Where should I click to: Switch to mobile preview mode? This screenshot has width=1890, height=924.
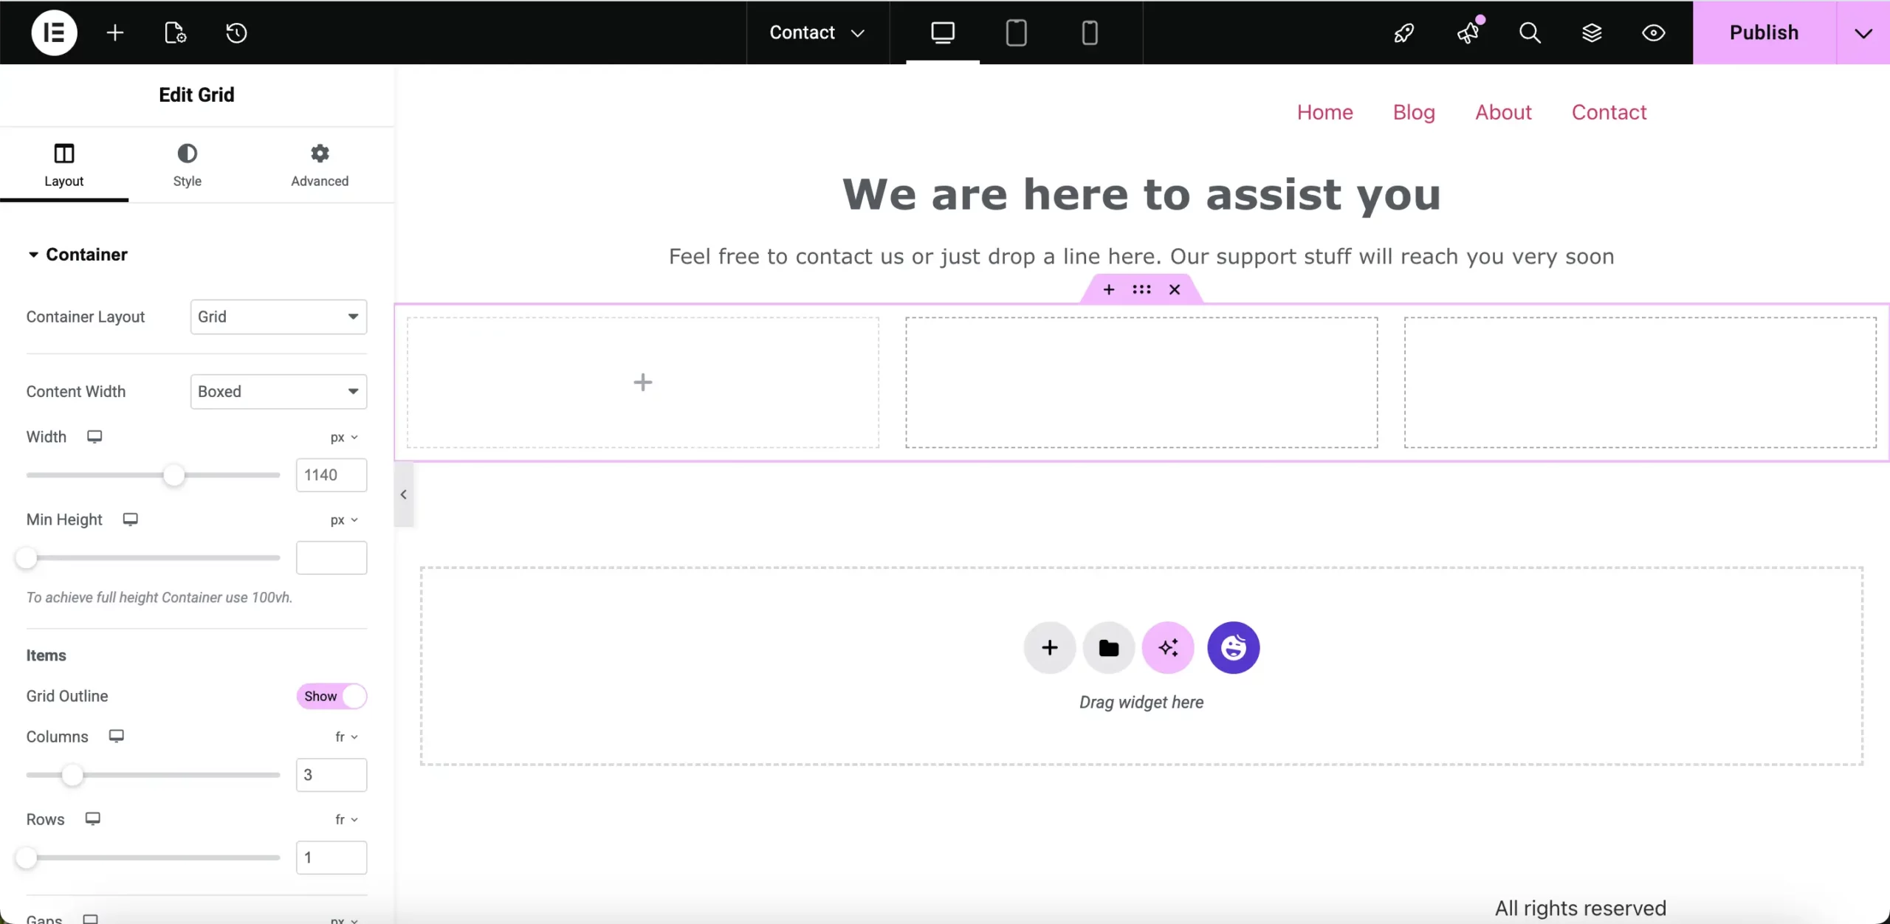tap(1089, 32)
